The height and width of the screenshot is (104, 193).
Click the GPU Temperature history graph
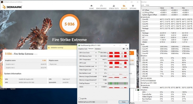pyautogui.click(x=118, y=59)
